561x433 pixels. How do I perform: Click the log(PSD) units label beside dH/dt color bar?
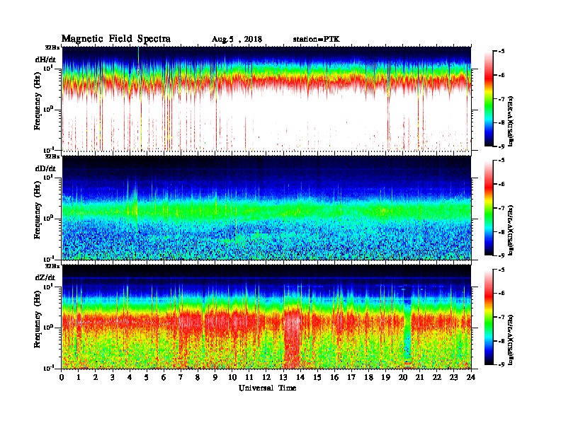511,121
